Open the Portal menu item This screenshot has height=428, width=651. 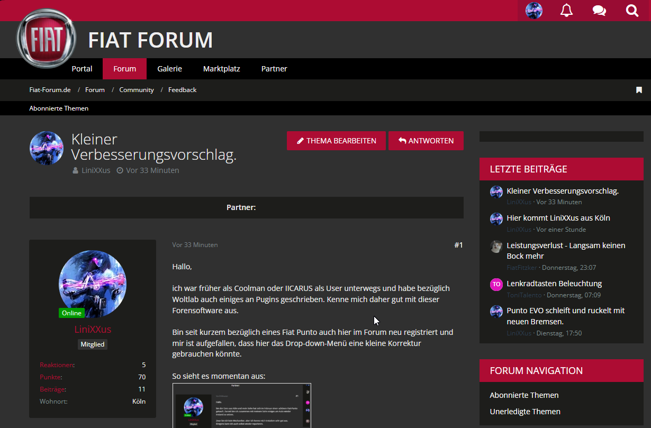[82, 69]
